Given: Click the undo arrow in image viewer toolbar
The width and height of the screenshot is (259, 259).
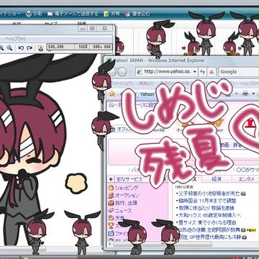Looking at the screenshot, I should [21, 47].
